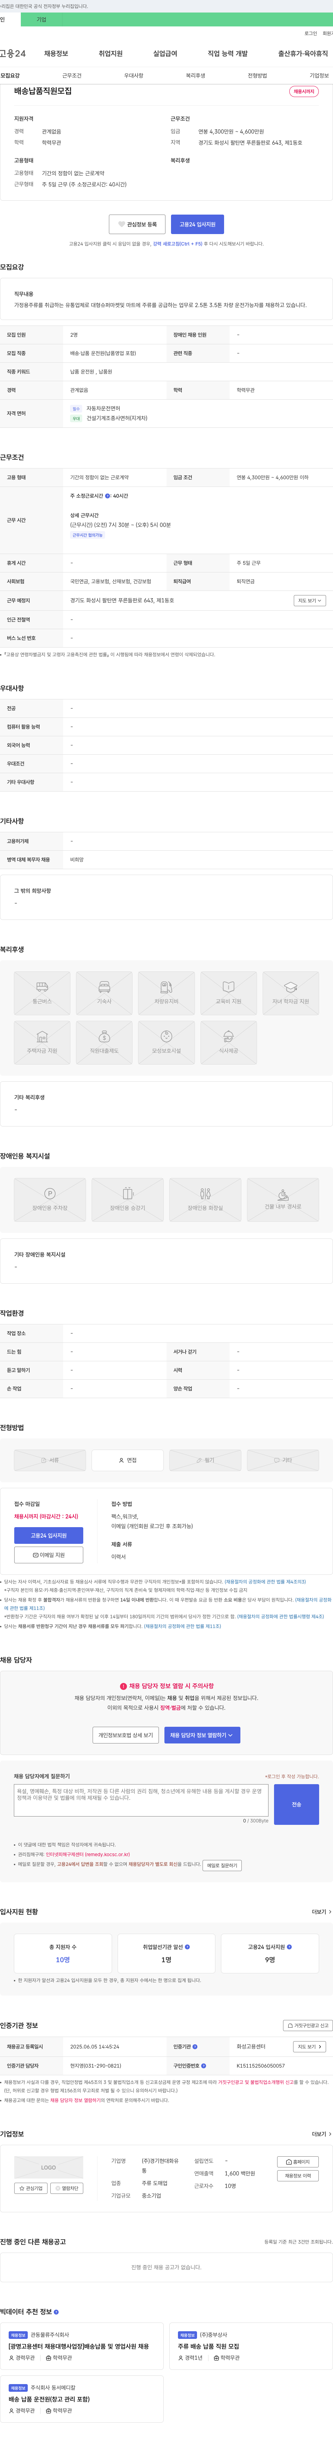
Task: Open the 고용24 logo home link
Action: coord(12,53)
